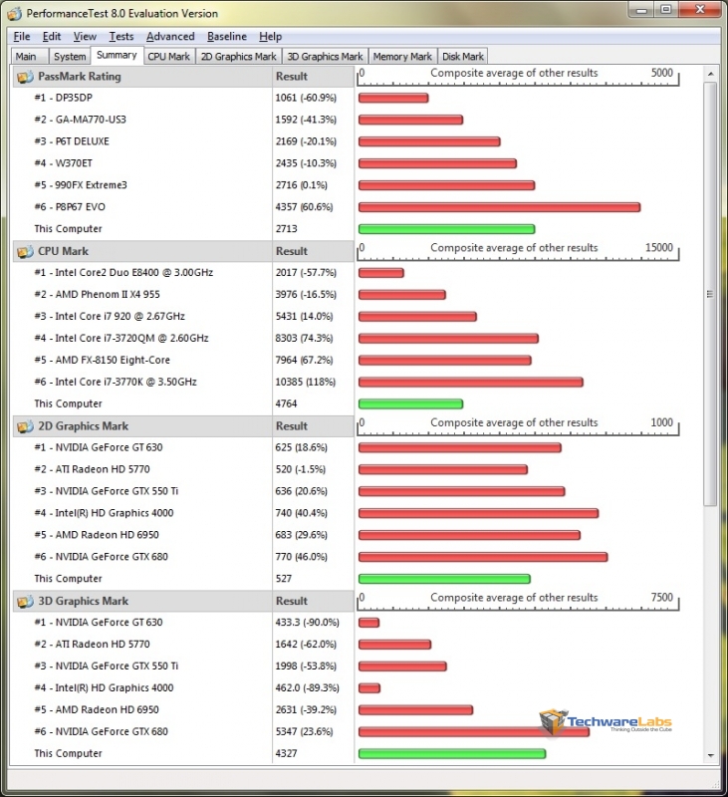Screen dimensions: 728x797
Task: Click the 3D This Computer result 4327
Action: [x=287, y=753]
